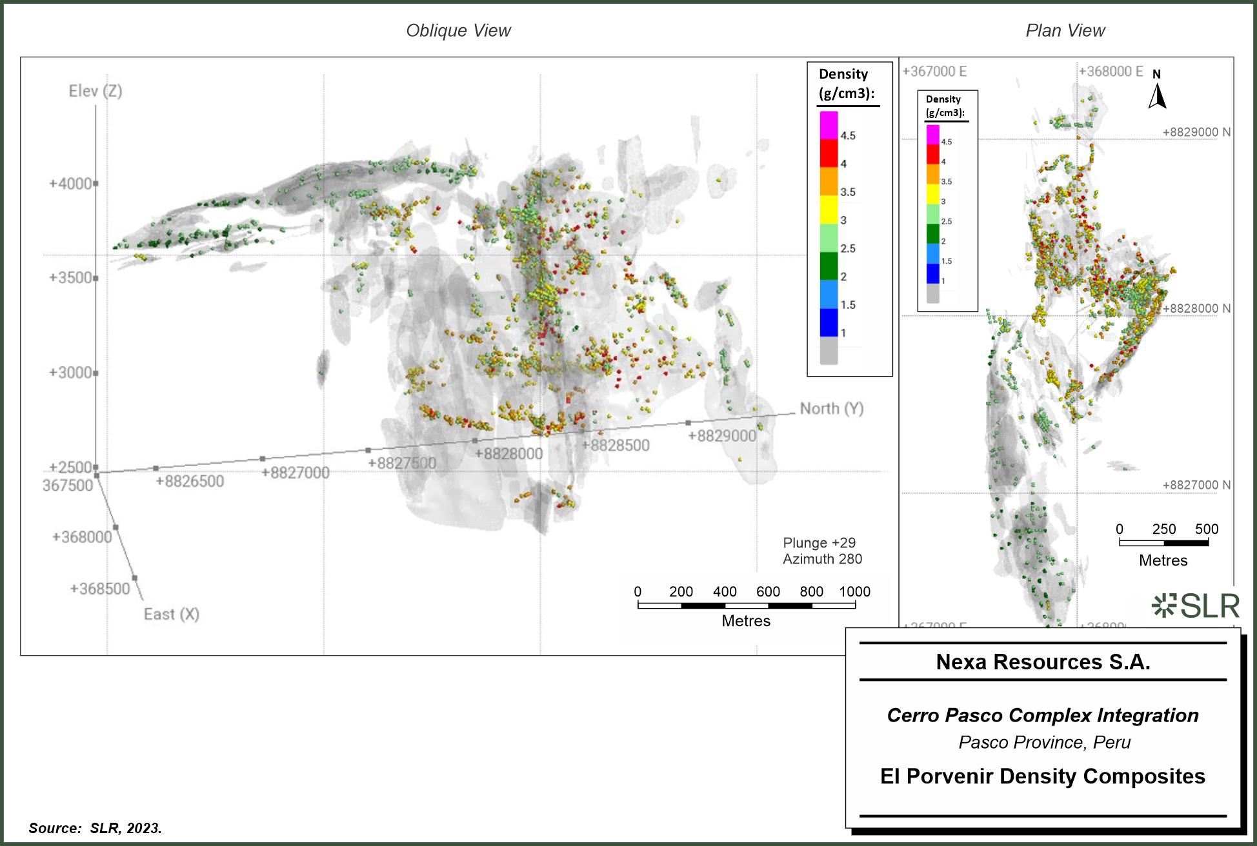Click El Porvenir Density Composites caption
Viewport: 1257px width, 846px height.
coord(1043,776)
